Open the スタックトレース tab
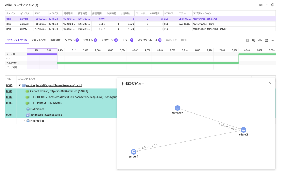281x171 pixels. pos(148,40)
